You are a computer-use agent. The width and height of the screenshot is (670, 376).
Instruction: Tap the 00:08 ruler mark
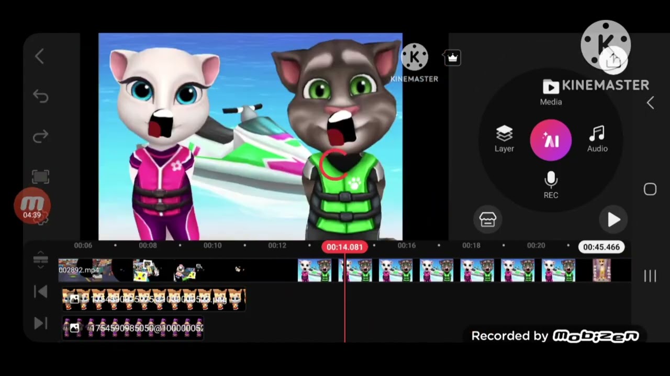[148, 245]
